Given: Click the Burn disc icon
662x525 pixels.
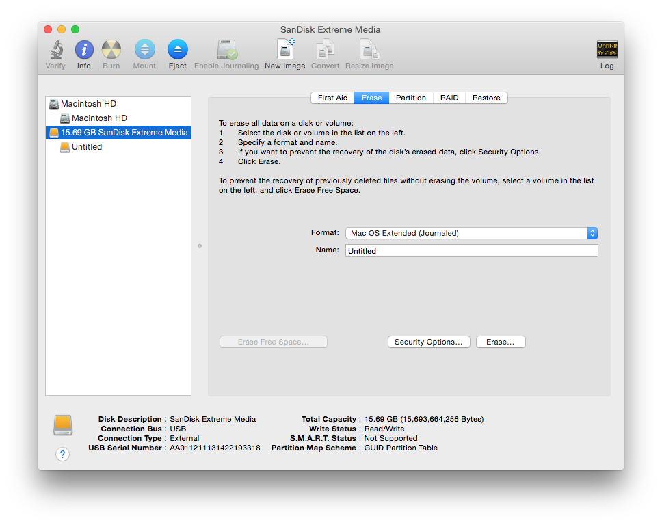Looking at the screenshot, I should coord(111,50).
